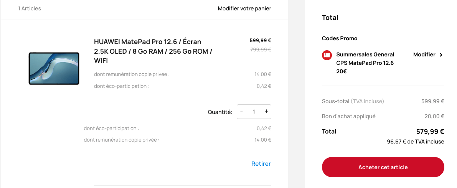
Task: Click the Acheter cet article button
Action: point(383,167)
